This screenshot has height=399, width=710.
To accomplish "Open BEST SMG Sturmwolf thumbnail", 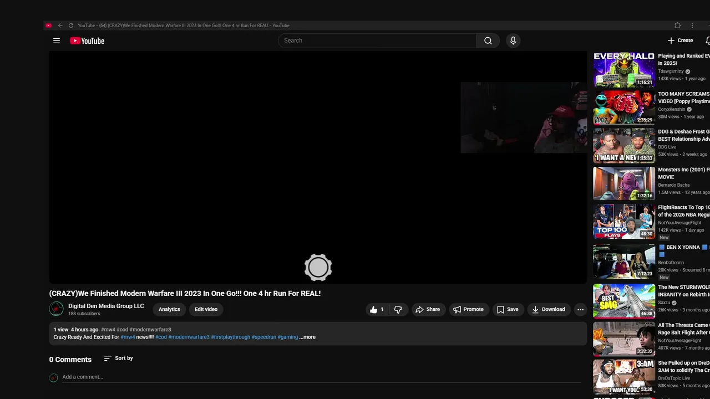I will (624, 301).
